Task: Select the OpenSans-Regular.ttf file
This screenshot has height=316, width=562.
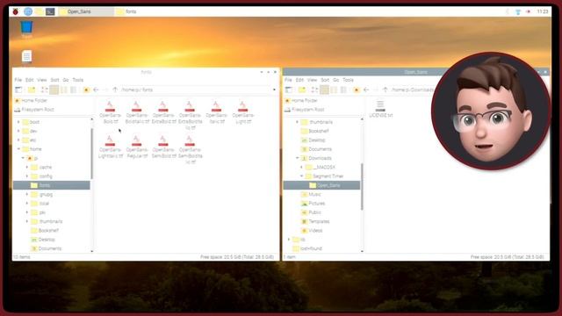Action: 137,147
